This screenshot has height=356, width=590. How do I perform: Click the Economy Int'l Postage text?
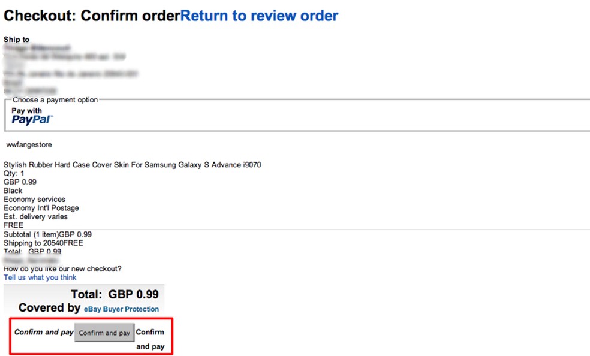[41, 208]
